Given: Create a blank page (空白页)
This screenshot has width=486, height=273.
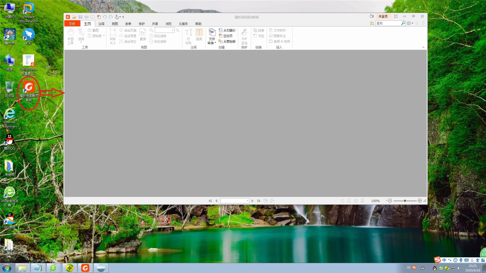Looking at the screenshot, I should (226, 36).
